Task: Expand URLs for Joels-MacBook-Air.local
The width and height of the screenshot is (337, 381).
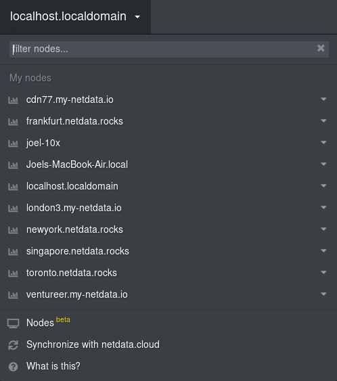Action: pos(323,164)
